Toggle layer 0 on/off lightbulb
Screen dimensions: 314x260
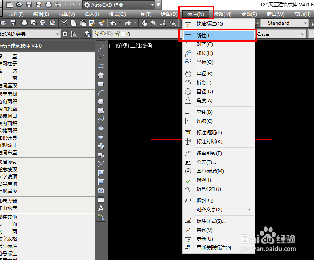(x=97, y=34)
